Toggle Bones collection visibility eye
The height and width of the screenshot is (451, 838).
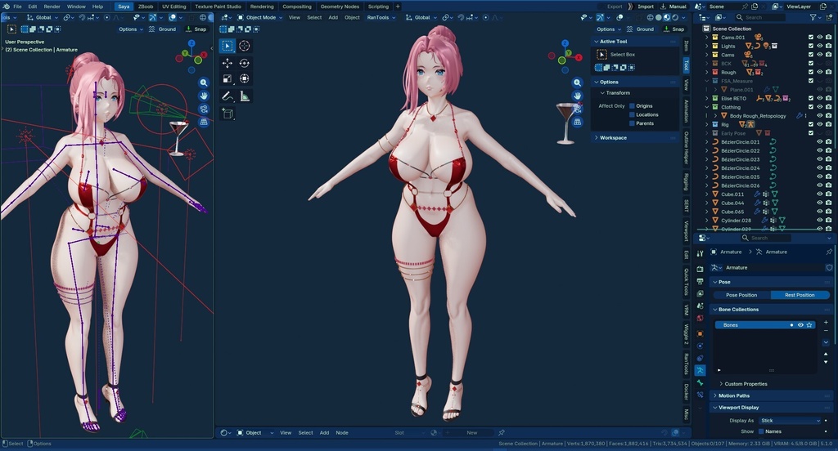(800, 325)
